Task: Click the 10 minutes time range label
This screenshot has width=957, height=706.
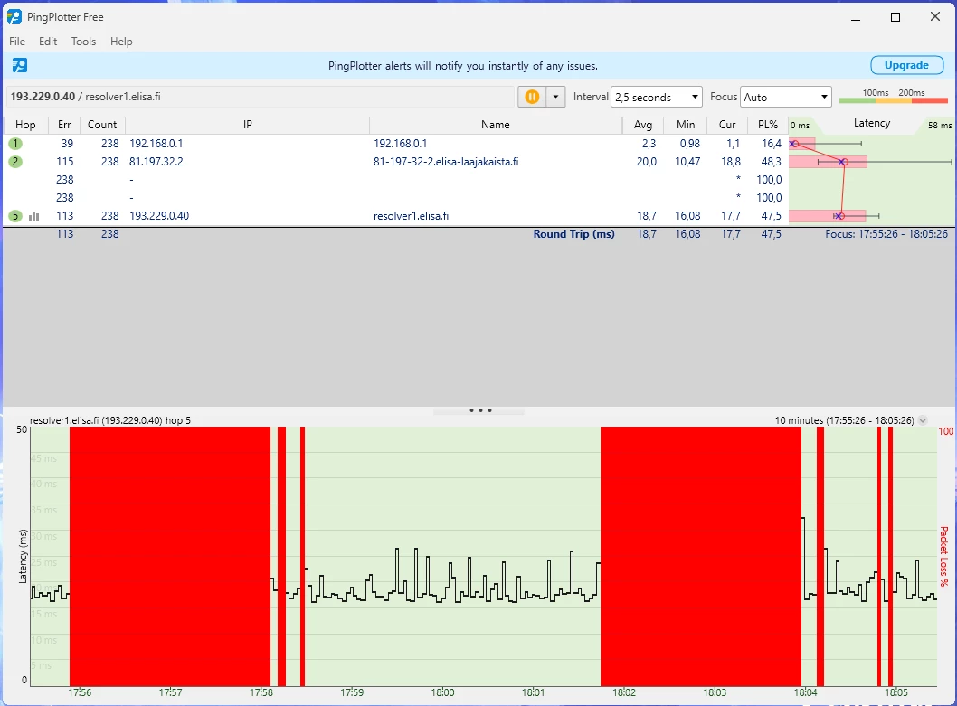Action: coord(844,420)
